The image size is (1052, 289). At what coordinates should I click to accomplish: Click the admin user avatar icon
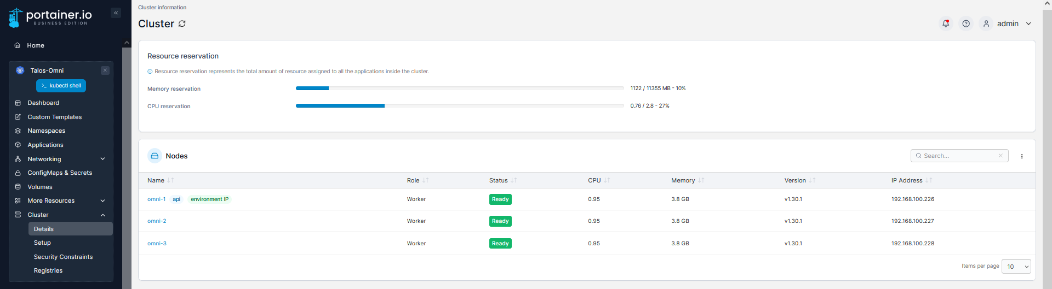click(986, 23)
